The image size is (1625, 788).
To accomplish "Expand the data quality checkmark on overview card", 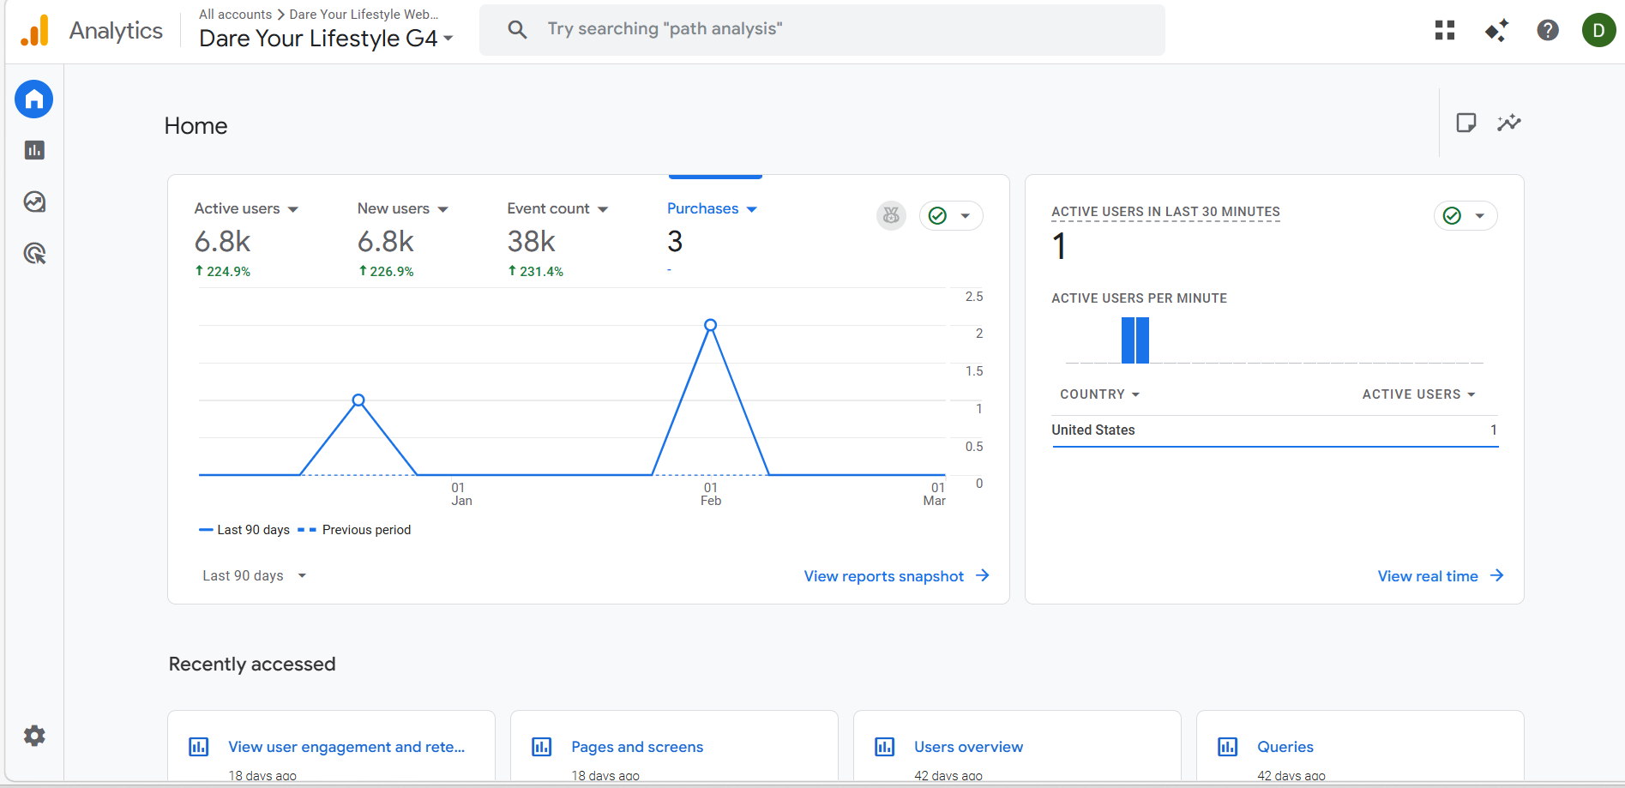I will [x=951, y=215].
